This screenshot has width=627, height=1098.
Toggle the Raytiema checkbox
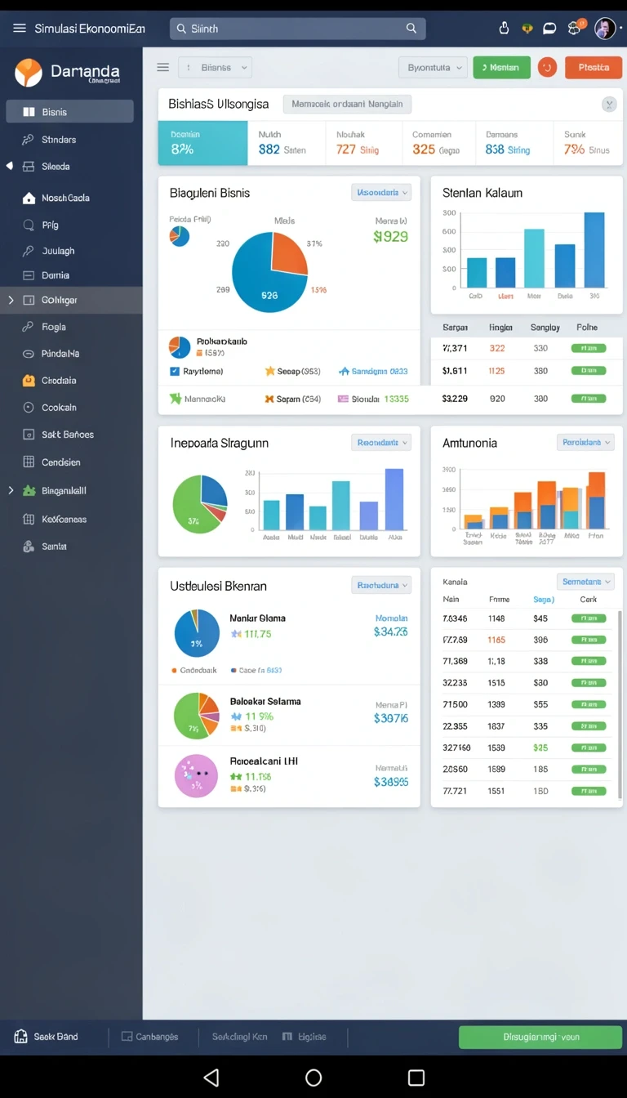tap(175, 371)
